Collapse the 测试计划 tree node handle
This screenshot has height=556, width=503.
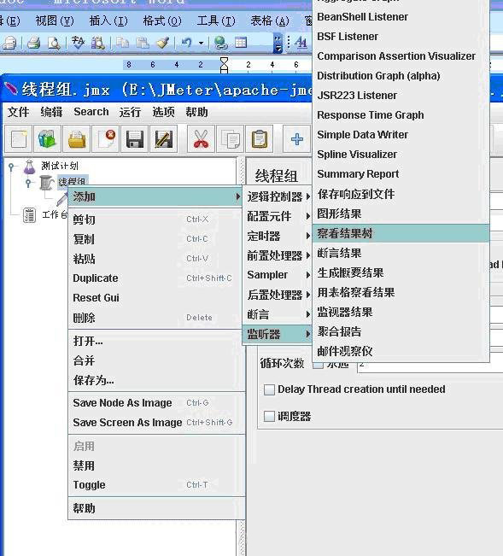coord(11,166)
